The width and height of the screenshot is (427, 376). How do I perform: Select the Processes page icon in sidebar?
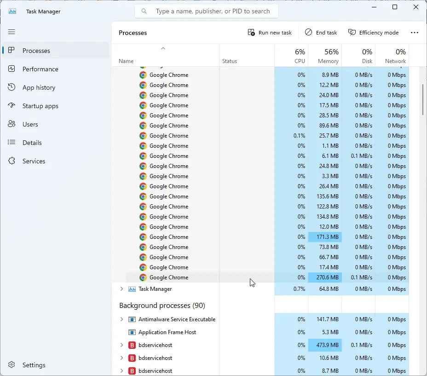[11, 51]
